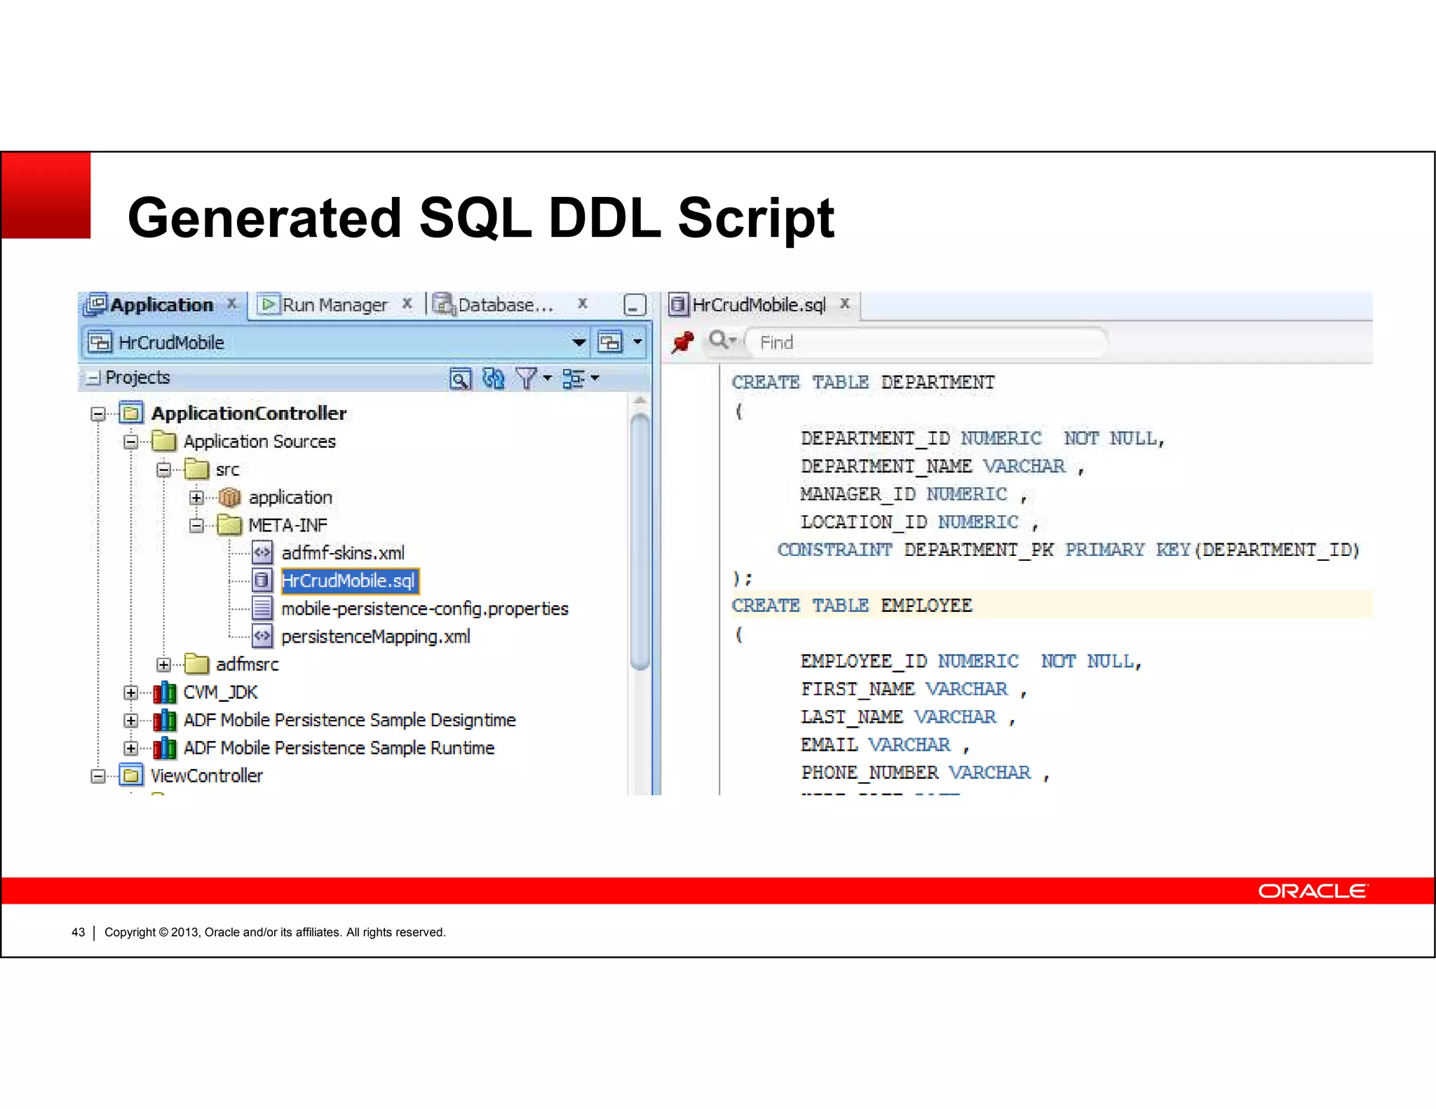The image size is (1436, 1109).
Task: Click the persistenceMapping.xml file icon
Action: pyautogui.click(x=262, y=637)
